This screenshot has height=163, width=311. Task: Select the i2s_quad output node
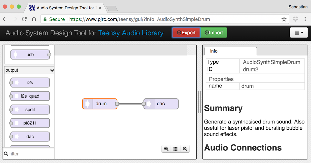click(30, 96)
